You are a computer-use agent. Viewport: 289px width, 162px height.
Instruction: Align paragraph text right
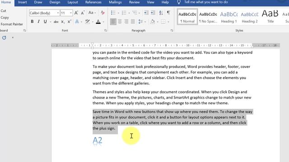pyautogui.click(x=126, y=22)
